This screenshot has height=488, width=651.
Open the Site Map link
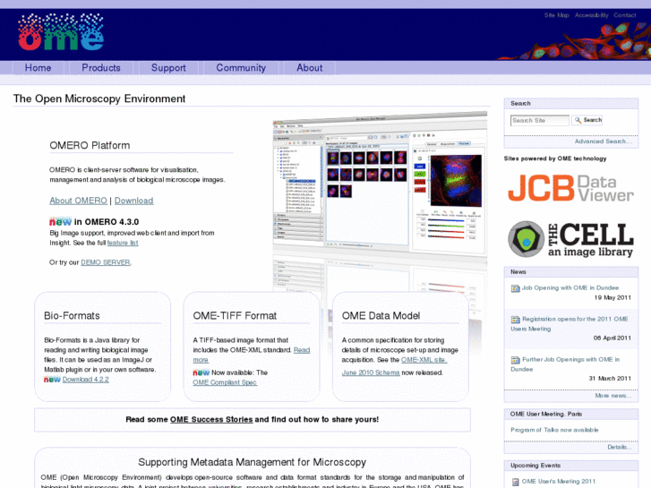[556, 15]
